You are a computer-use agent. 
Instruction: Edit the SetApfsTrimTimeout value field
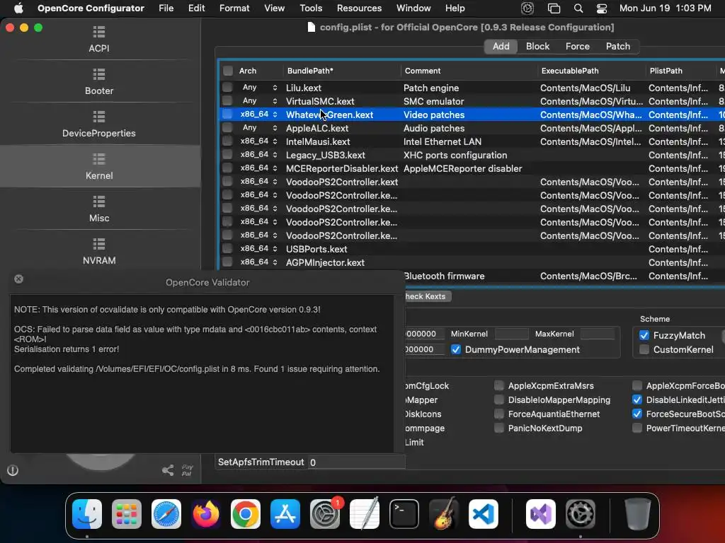click(356, 462)
